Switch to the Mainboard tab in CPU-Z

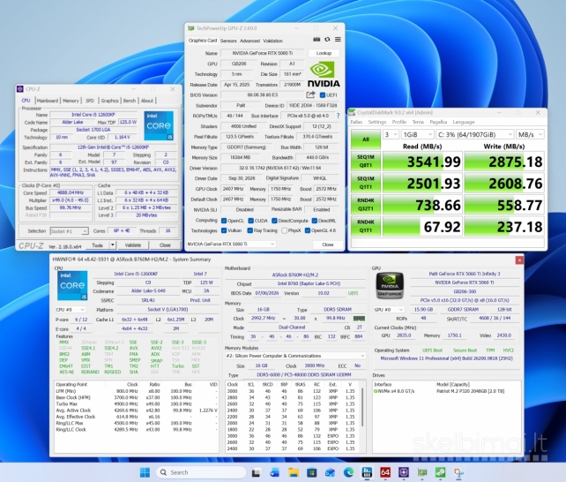(x=48, y=101)
